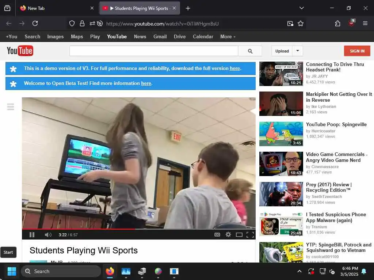This screenshot has height=280, width=374.
Task: Show hidden tray icons chevron
Action: pos(299,271)
